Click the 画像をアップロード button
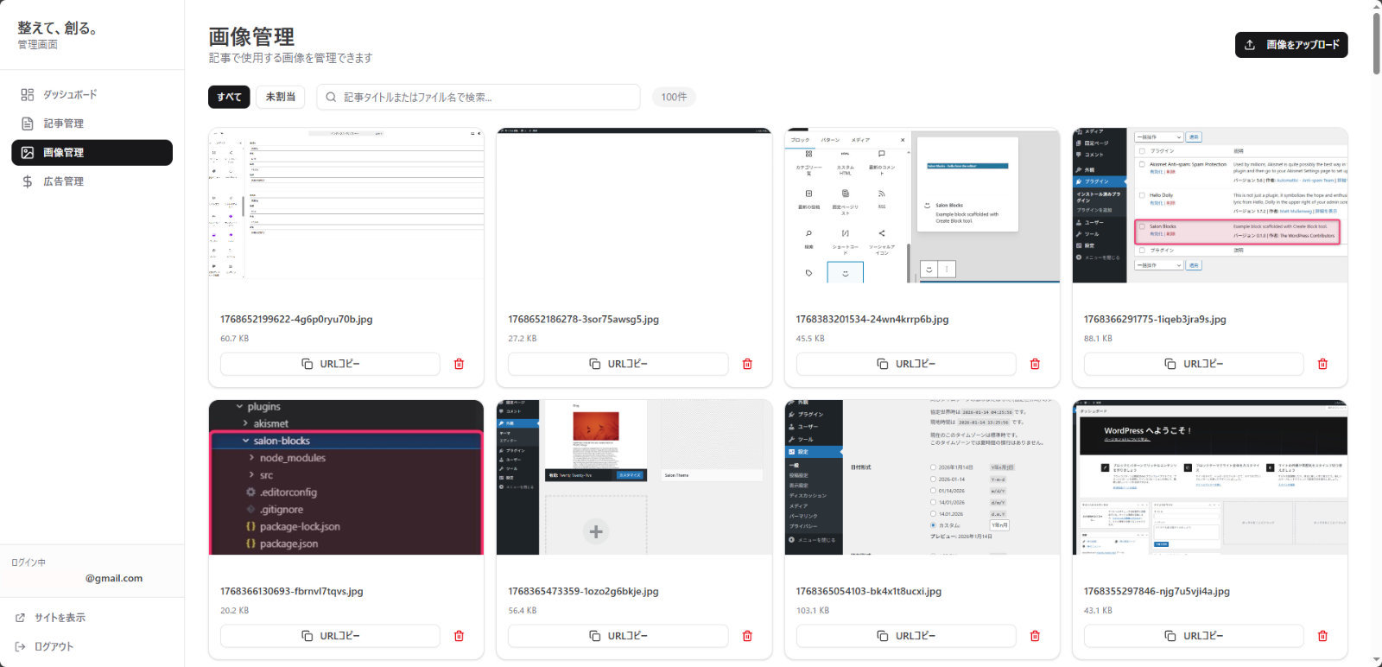Viewport: 1382px width, 667px height. [1290, 45]
